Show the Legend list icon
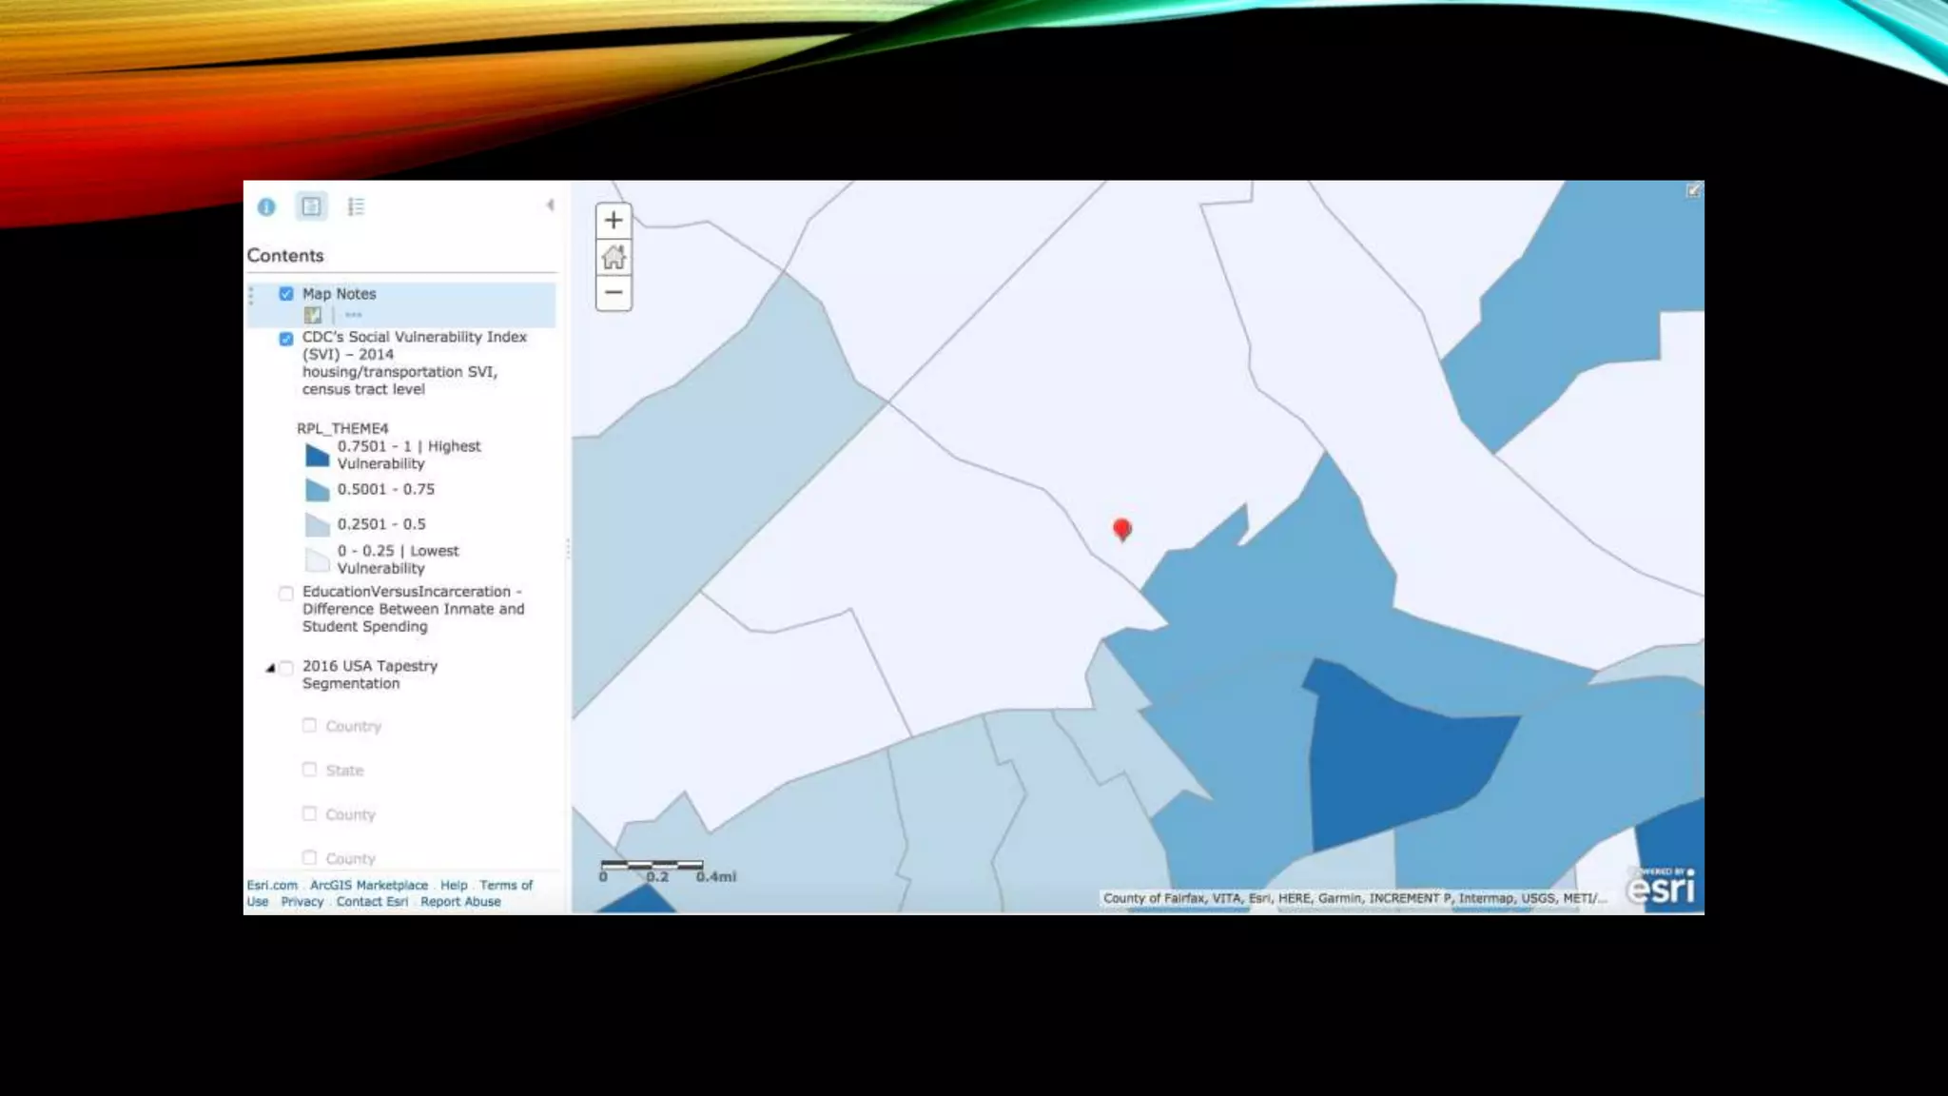 point(356,206)
